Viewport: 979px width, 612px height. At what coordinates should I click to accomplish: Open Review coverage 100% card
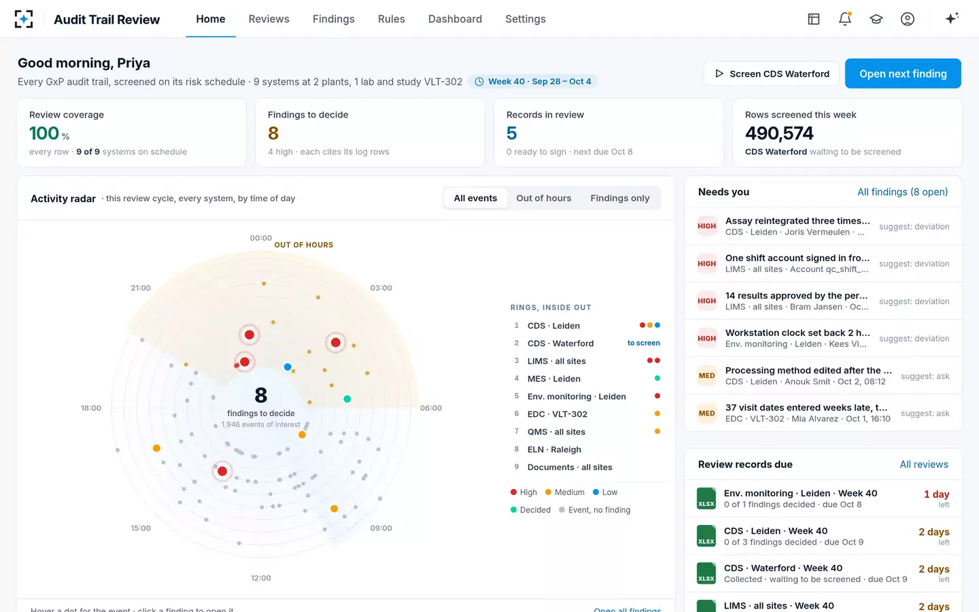tap(131, 133)
